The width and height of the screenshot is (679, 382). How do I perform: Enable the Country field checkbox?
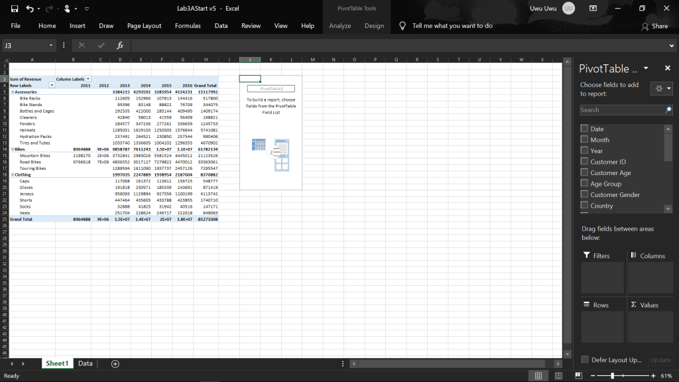pyautogui.click(x=584, y=206)
